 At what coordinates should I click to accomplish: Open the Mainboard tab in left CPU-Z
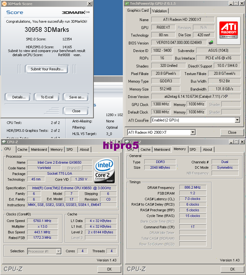click(x=39, y=149)
